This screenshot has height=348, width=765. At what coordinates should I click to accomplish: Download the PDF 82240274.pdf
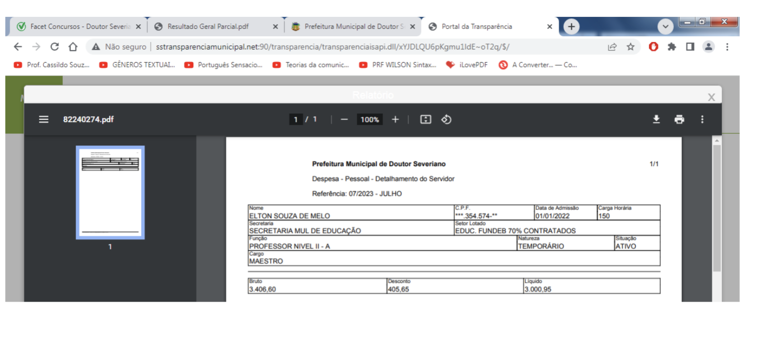(656, 119)
